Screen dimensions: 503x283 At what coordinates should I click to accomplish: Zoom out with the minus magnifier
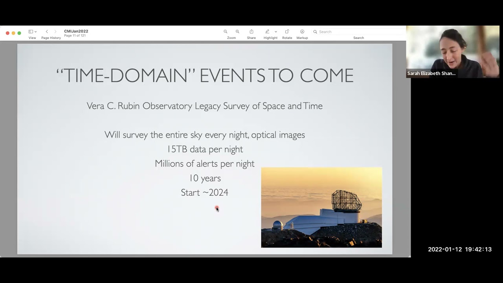point(226,32)
